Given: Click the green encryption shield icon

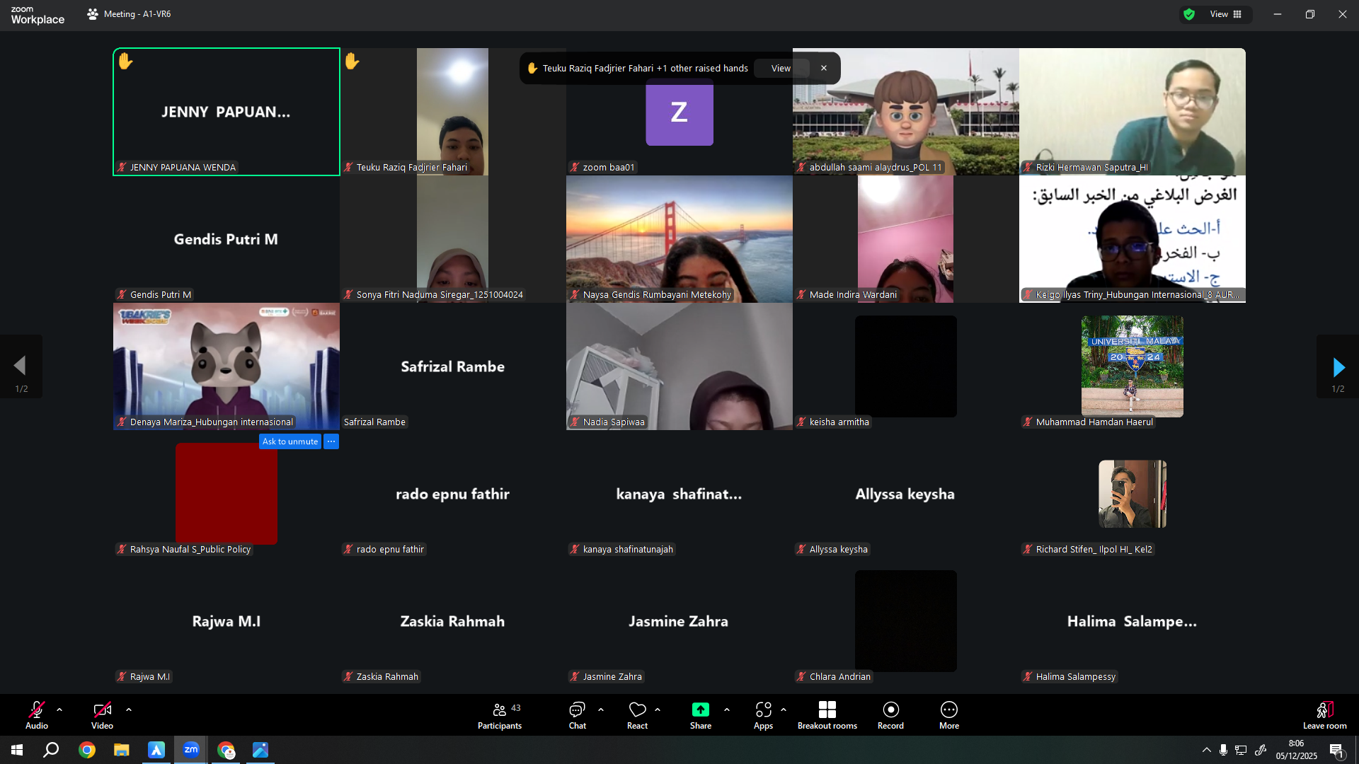Looking at the screenshot, I should [x=1189, y=14].
